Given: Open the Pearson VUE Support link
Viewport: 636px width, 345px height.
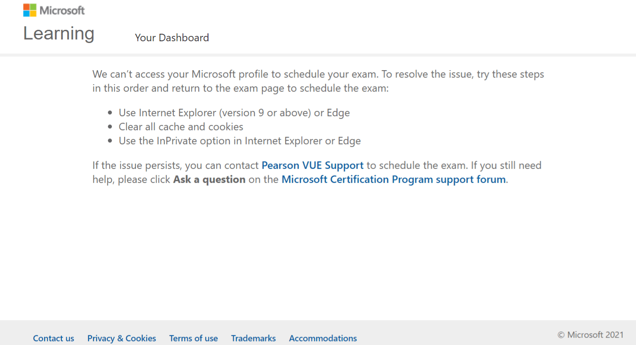Looking at the screenshot, I should coord(313,165).
